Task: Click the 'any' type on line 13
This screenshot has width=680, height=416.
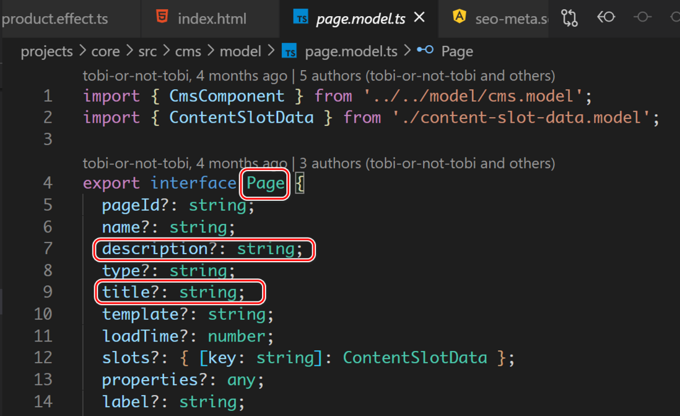Action: pyautogui.click(x=242, y=381)
